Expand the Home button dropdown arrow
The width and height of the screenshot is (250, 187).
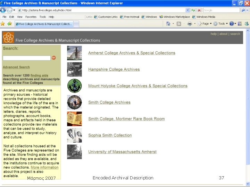coord(173,24)
